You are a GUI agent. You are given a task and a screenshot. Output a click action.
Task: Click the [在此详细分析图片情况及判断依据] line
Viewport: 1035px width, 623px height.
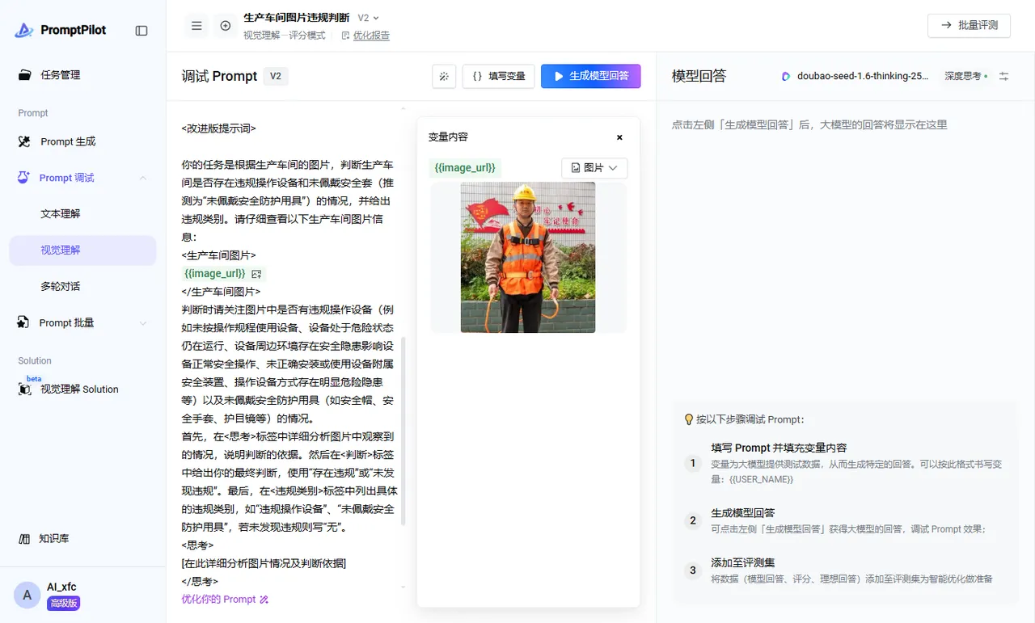tap(264, 563)
